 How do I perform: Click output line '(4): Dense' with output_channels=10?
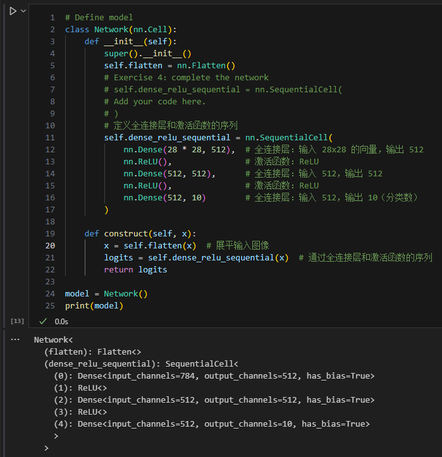coord(212,423)
